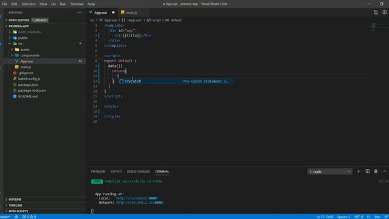Open the File menu
Screen dimensions: 389x219
click(4, 4)
